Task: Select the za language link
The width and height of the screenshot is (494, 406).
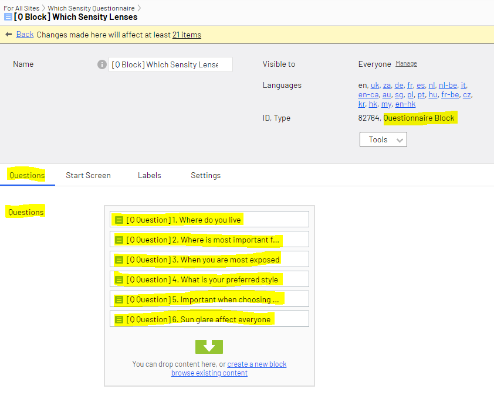Action: [x=387, y=85]
